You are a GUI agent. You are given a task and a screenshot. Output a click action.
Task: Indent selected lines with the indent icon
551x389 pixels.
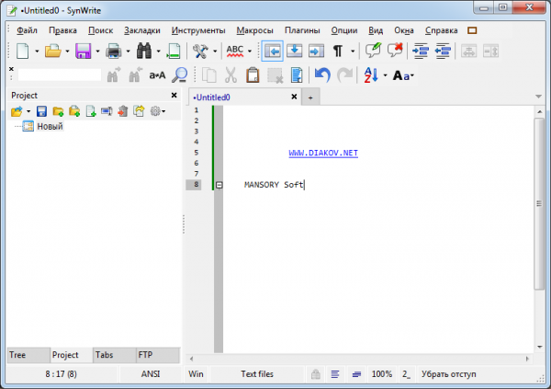point(421,51)
